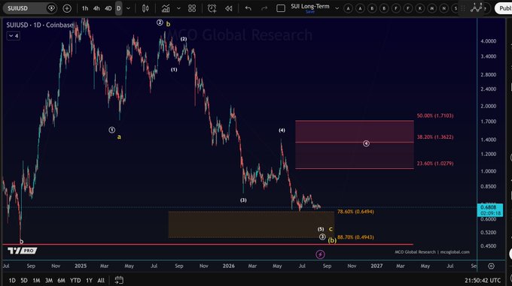The width and height of the screenshot is (512, 286).
Task: Switch to the 4h interval
Action: pyautogui.click(x=96, y=8)
